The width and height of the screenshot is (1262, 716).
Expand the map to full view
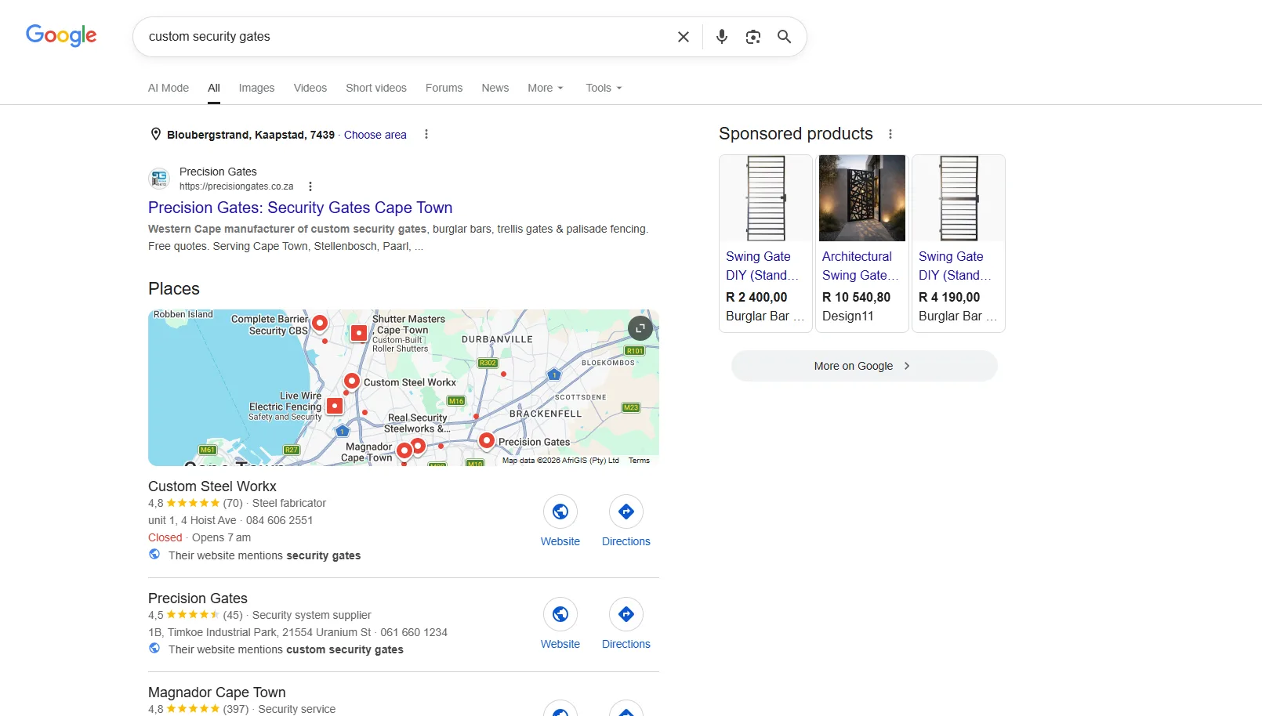[640, 328]
